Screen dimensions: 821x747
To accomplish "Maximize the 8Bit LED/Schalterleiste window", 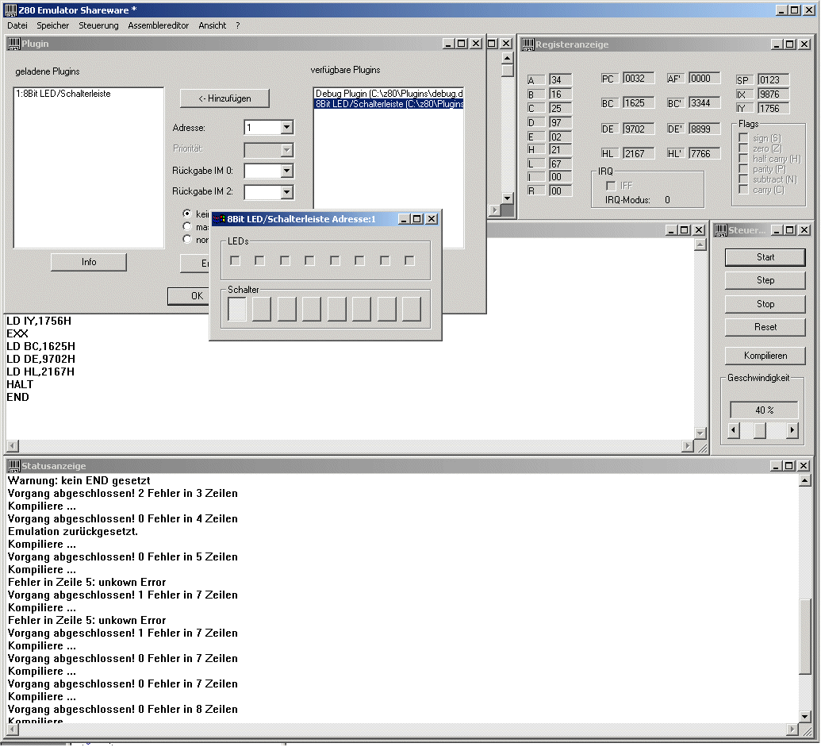I will click(417, 219).
